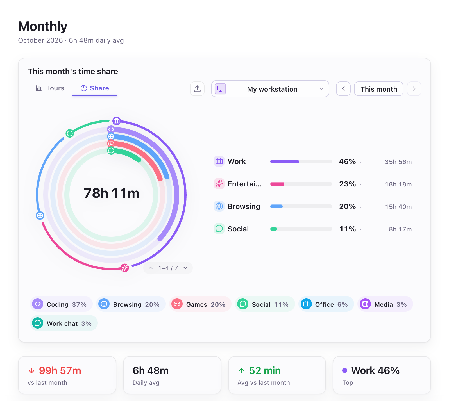Click the Browsing globe icon in legend
Viewport: 449px width, 401px height.
point(219,206)
